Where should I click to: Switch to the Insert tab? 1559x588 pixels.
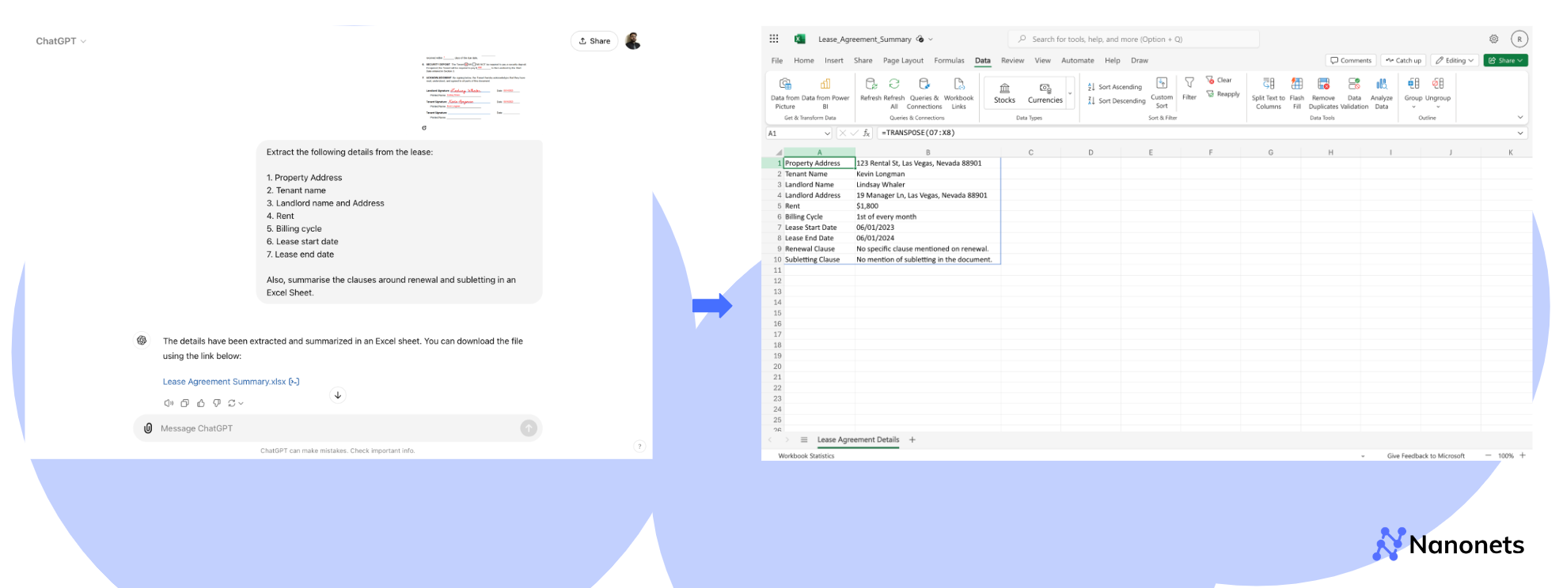pyautogui.click(x=834, y=60)
